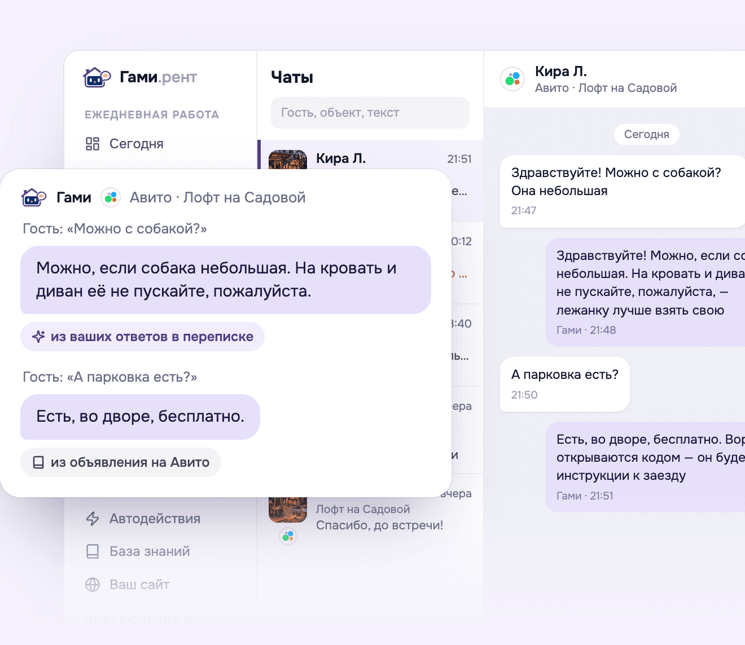Click Авито · Лофт на Садовой in popup
The image size is (745, 645).
218,197
